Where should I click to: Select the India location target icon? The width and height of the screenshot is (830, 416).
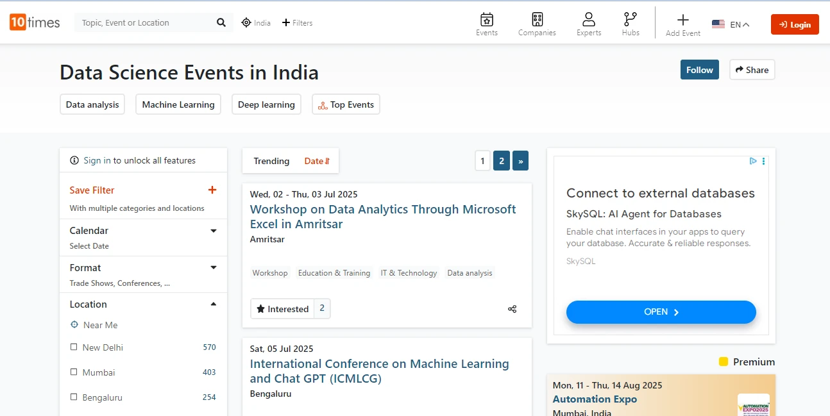click(246, 22)
